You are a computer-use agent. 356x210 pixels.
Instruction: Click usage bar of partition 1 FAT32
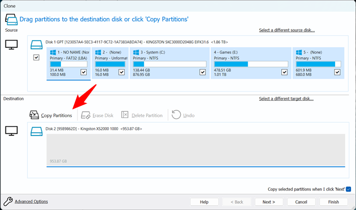click(x=68, y=64)
